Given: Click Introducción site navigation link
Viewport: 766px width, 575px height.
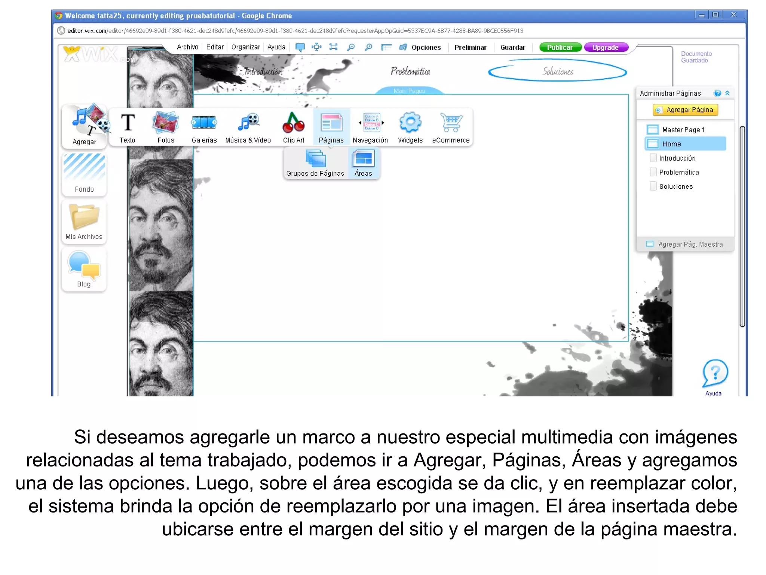Looking at the screenshot, I should [x=263, y=72].
